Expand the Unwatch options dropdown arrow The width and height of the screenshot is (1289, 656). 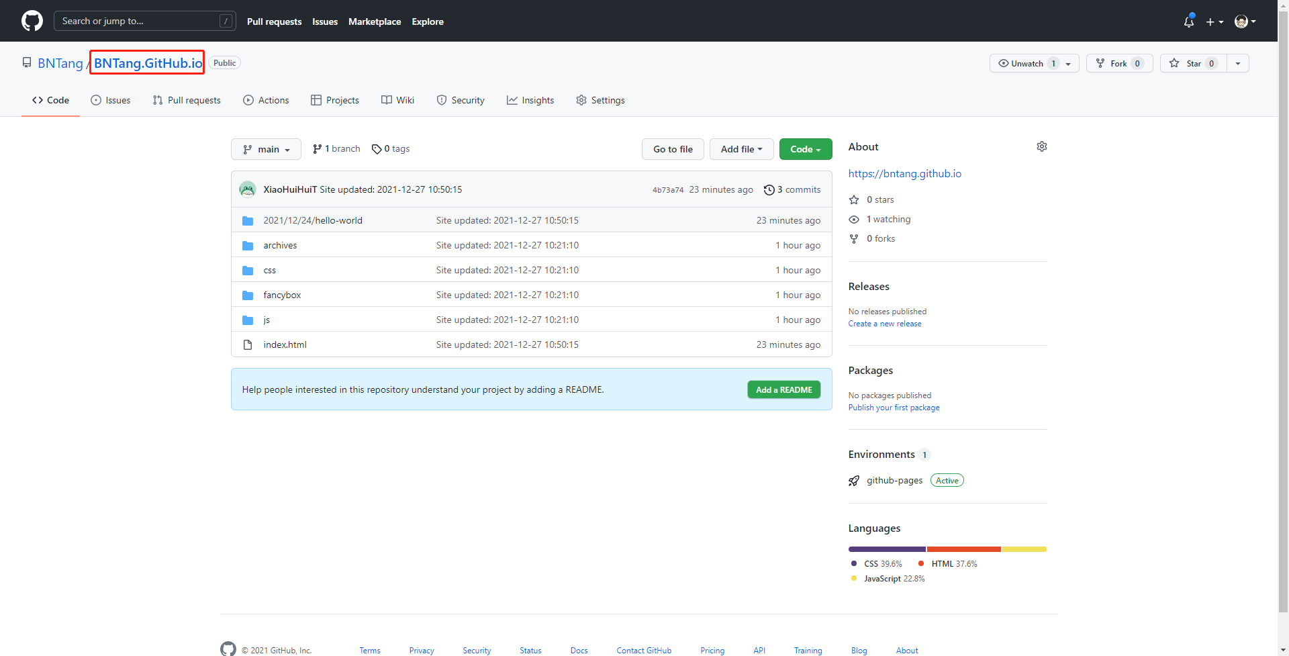click(x=1068, y=64)
